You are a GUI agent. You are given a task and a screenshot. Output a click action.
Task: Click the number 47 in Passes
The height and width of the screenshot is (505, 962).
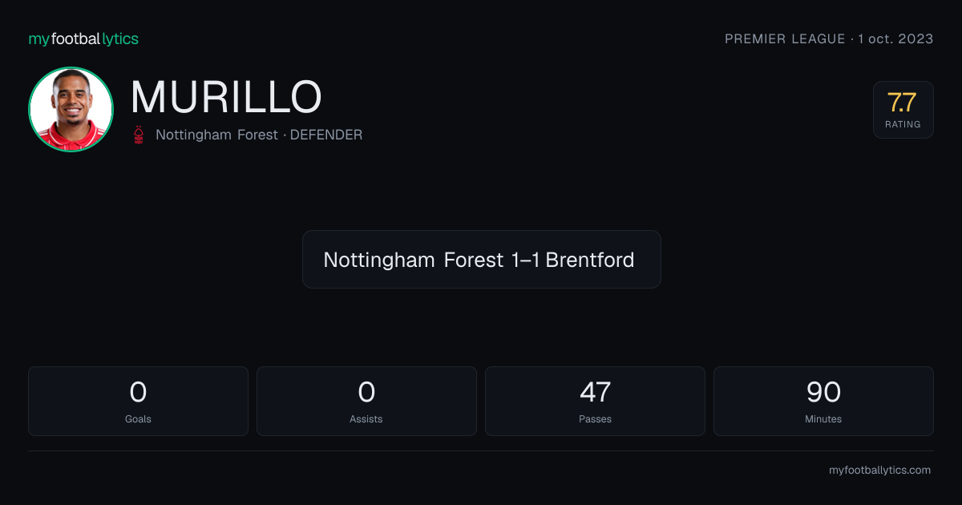(x=595, y=392)
